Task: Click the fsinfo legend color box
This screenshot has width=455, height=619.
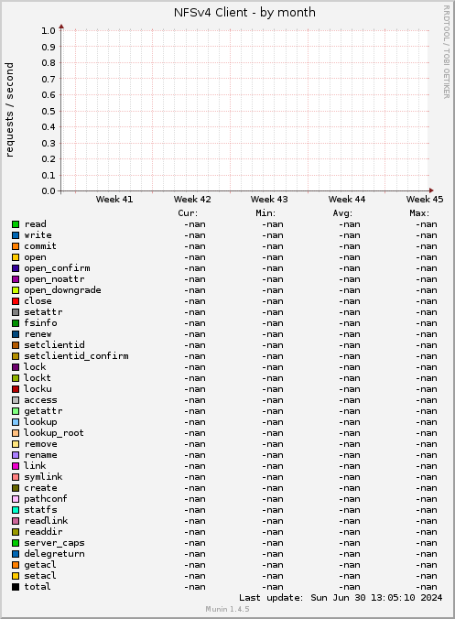Action: (x=16, y=323)
